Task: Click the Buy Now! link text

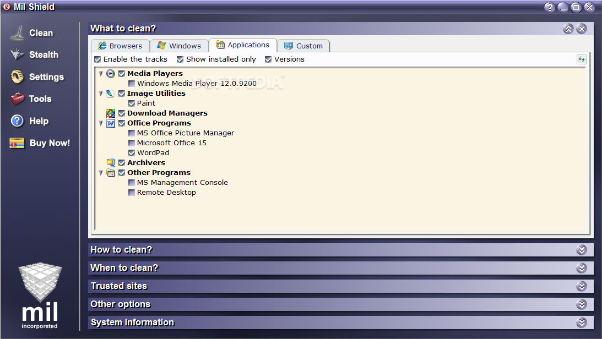Action: (x=50, y=143)
